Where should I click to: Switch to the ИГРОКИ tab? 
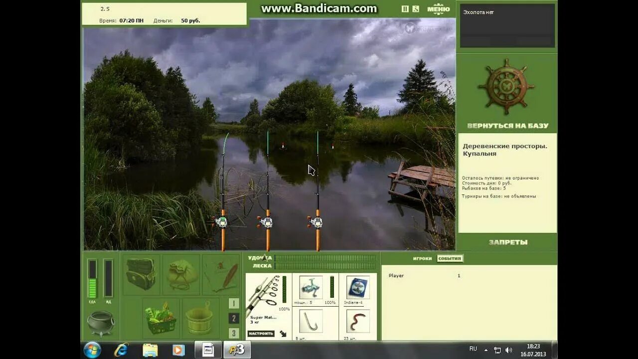coord(422,259)
